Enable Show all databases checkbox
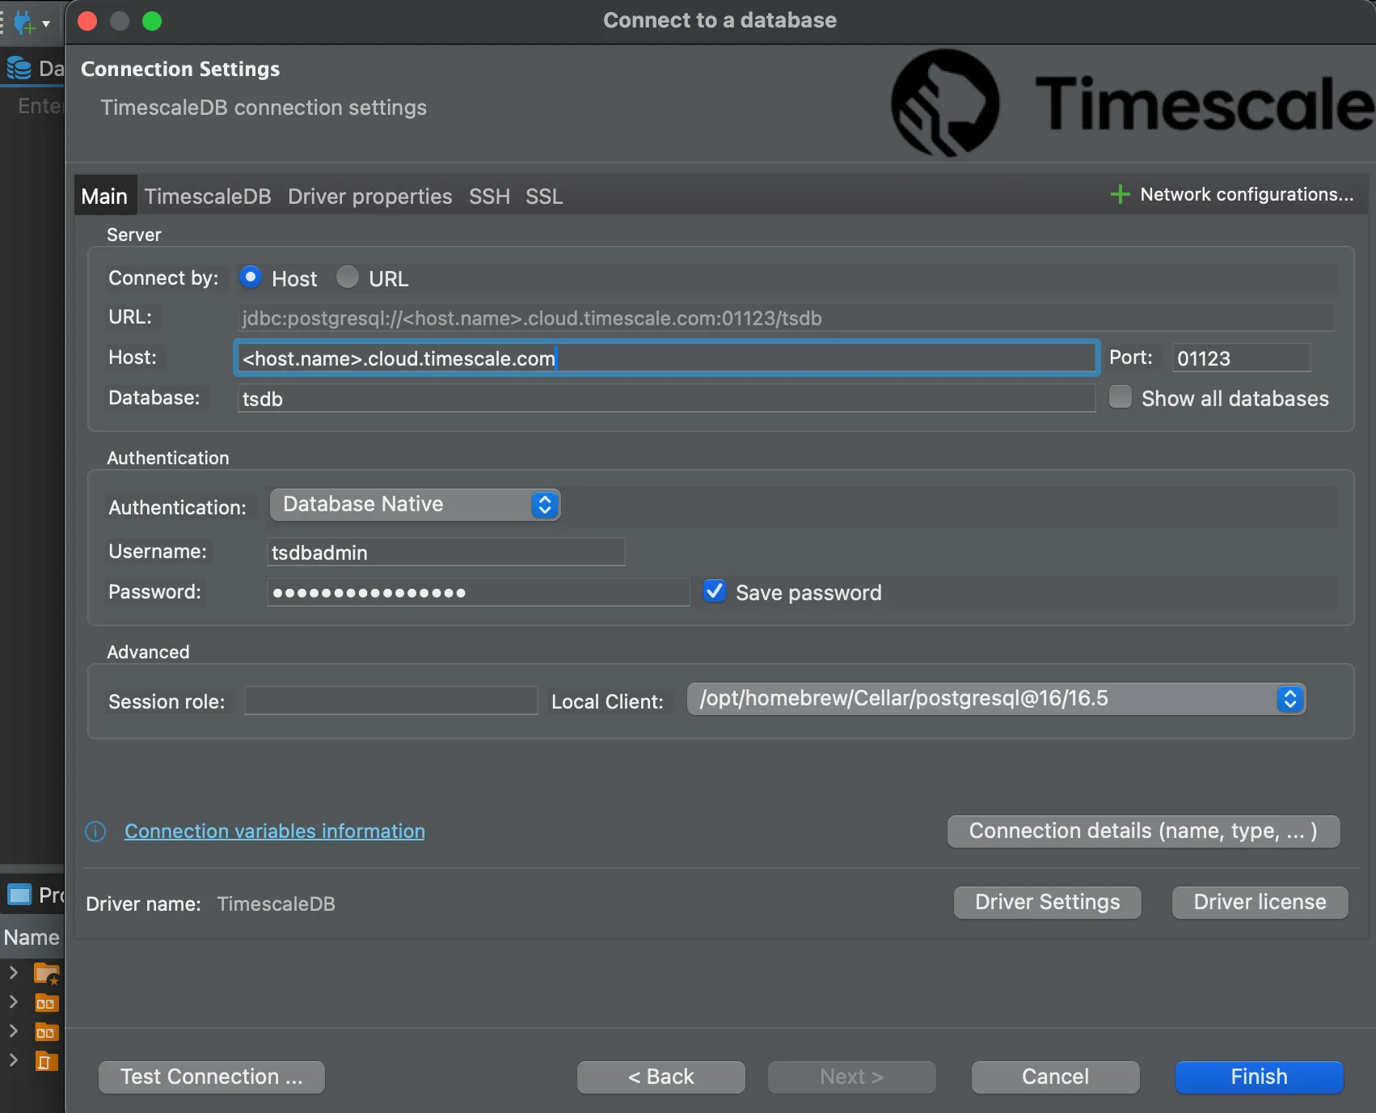Screen dimensions: 1376x1113 coord(1121,397)
